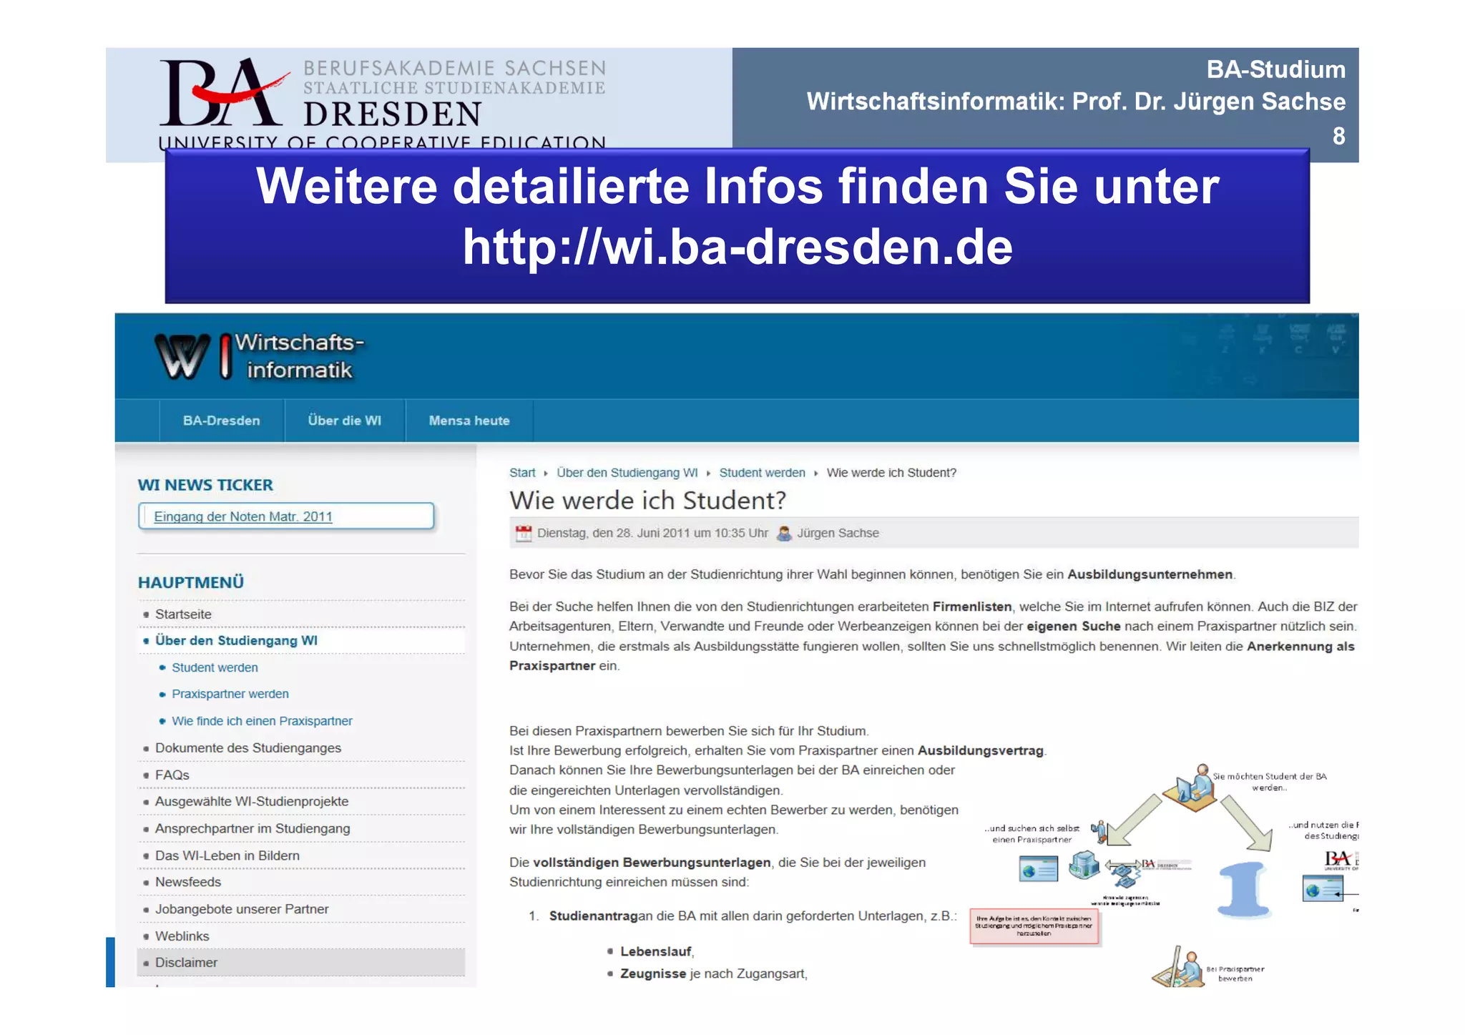Click the bold word Firmenlisten in the article
Screen dimensions: 1465x1035
pyautogui.click(x=972, y=607)
